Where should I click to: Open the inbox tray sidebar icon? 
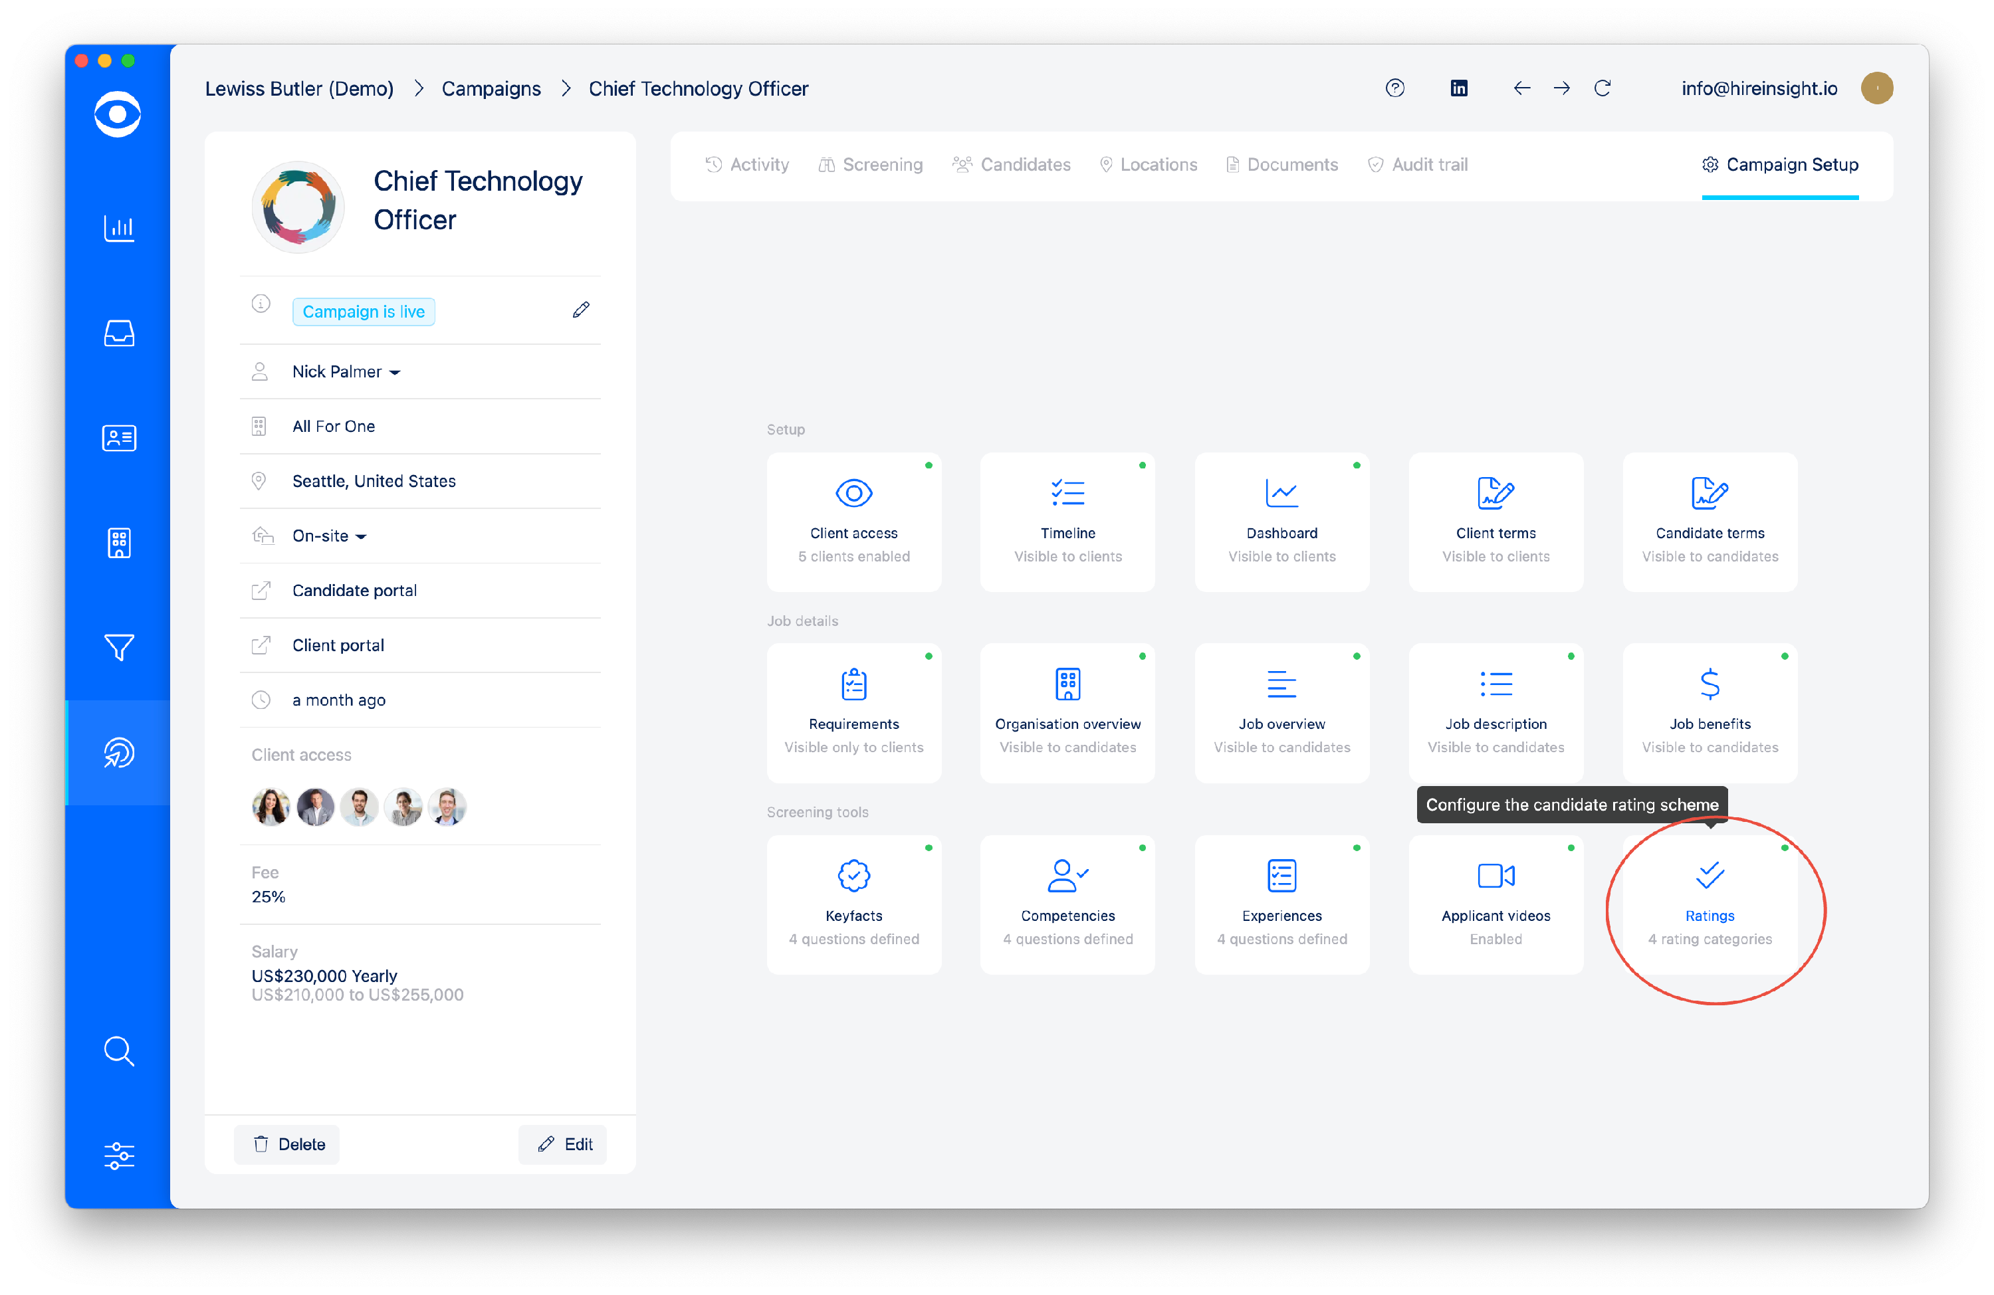[x=119, y=334]
